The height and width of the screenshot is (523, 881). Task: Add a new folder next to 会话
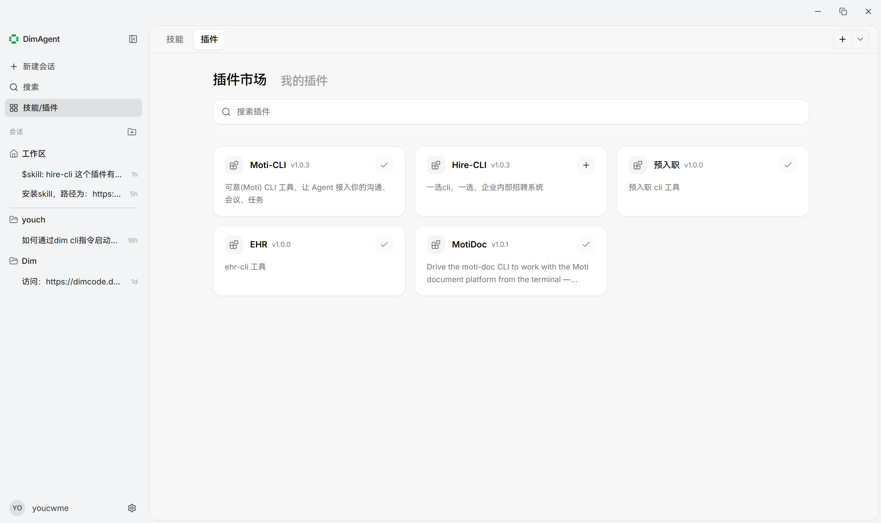click(x=132, y=132)
